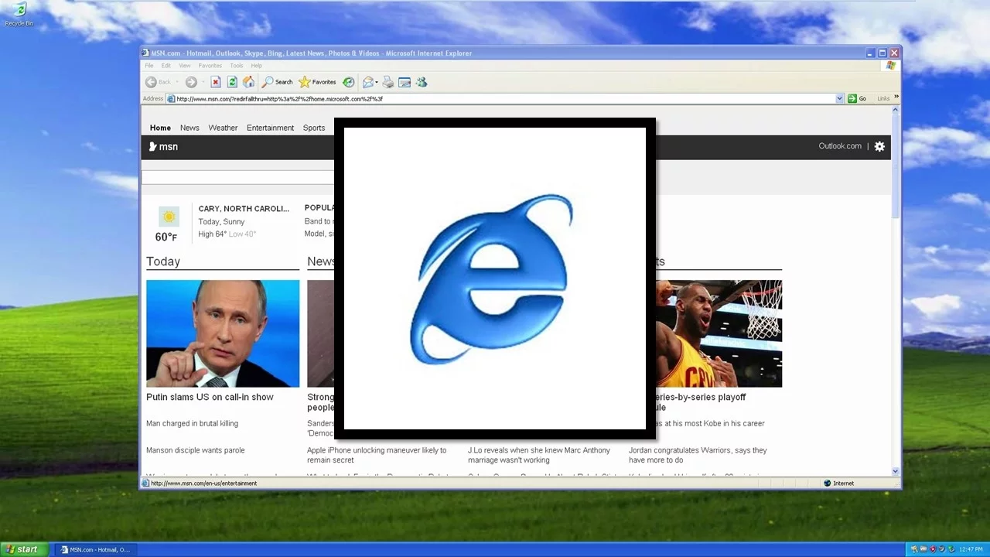Click the sunny weather icon
This screenshot has height=557, width=990.
point(169,217)
